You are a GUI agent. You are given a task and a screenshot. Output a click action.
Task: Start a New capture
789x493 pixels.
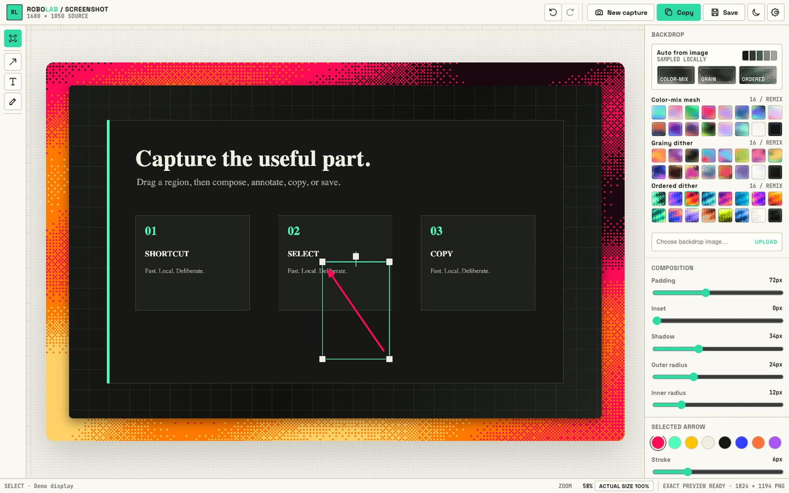tap(621, 12)
